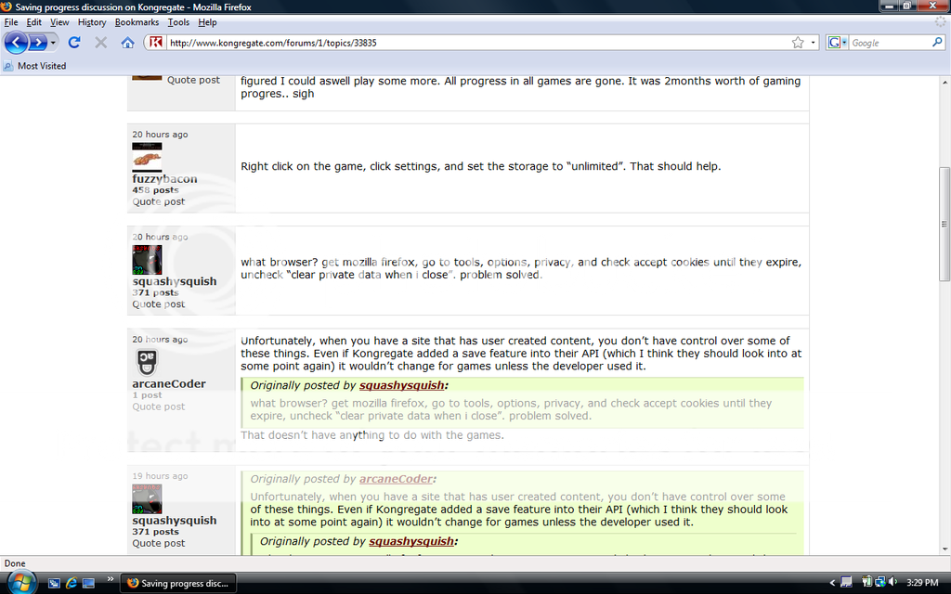Click the '1 post' count under arcaneCoder
This screenshot has height=594, width=951.
coord(147,395)
